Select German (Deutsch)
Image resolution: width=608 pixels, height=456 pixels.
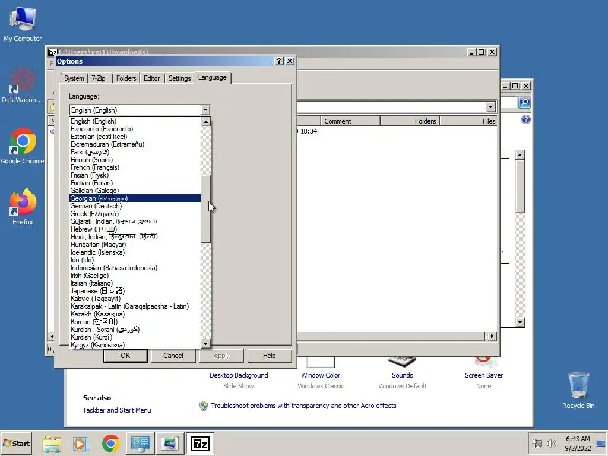click(135, 206)
